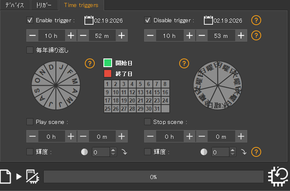
Task: Click the Stop scene hours field
Action: click(x=169, y=136)
